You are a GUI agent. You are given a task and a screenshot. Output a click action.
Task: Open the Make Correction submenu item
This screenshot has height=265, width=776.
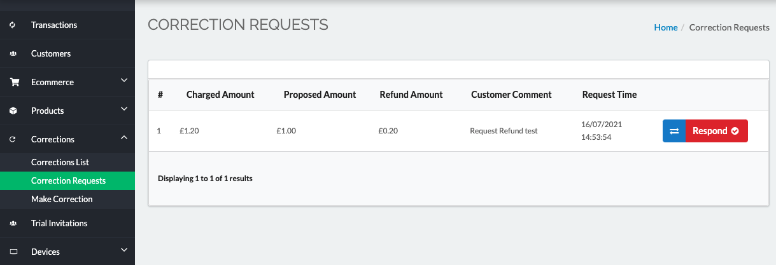point(62,200)
